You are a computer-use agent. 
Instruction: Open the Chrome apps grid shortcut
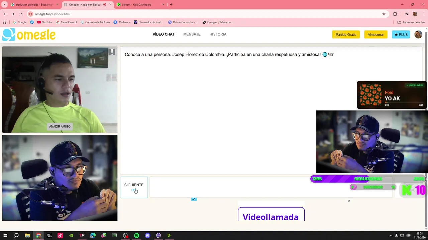coord(4,22)
